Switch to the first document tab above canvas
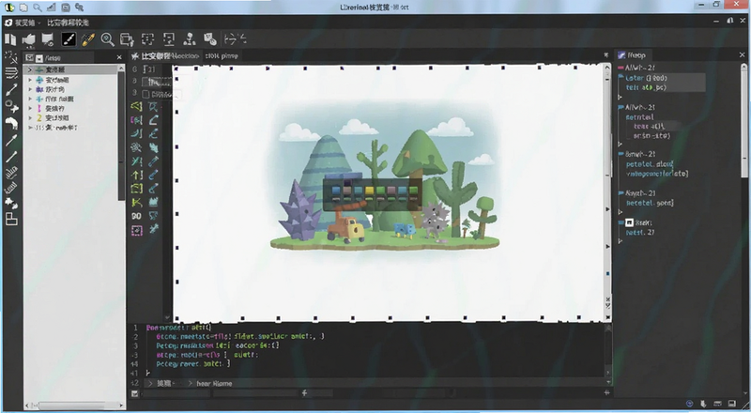This screenshot has width=751, height=413. pyautogui.click(x=166, y=55)
